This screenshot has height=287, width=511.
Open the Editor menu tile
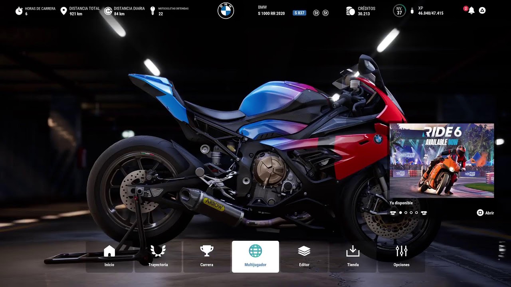pos(304,257)
